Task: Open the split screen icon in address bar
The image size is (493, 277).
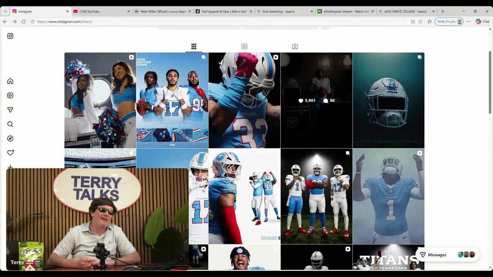Action: [x=413, y=22]
